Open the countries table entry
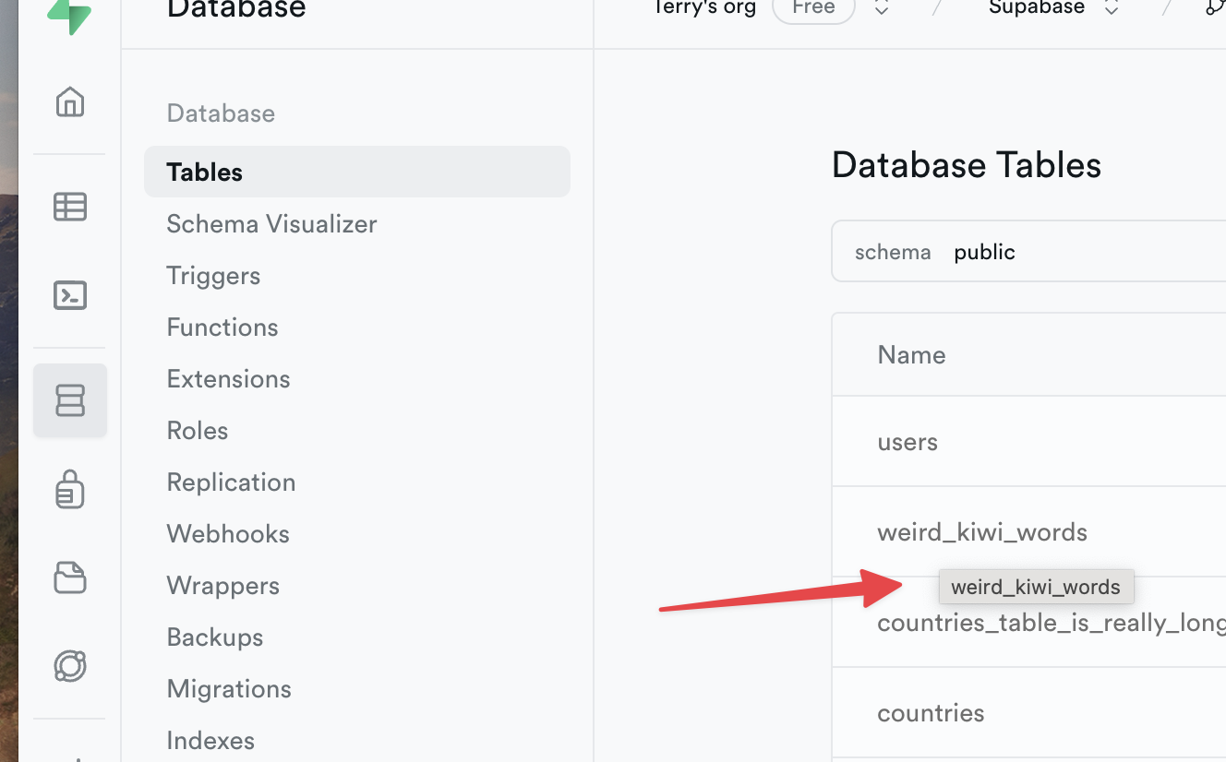 coord(931,712)
